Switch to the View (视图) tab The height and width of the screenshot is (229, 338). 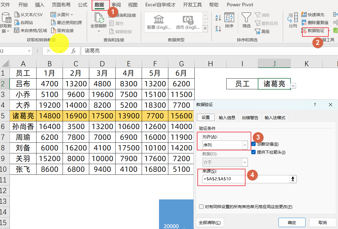coord(133,5)
